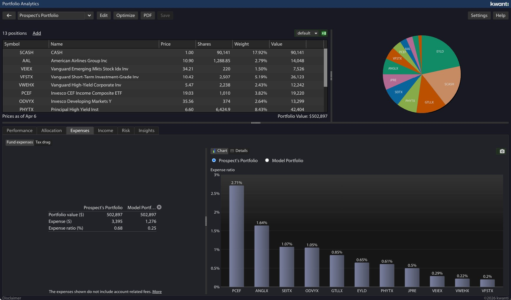
Task: Export table to Excel icon
Action: [x=324, y=33]
